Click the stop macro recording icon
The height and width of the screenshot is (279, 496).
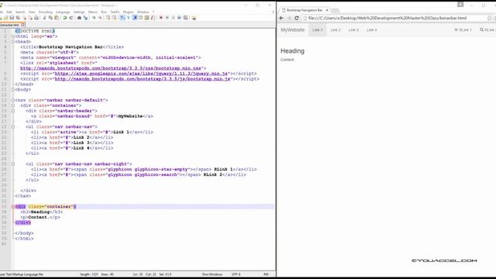(167, 18)
